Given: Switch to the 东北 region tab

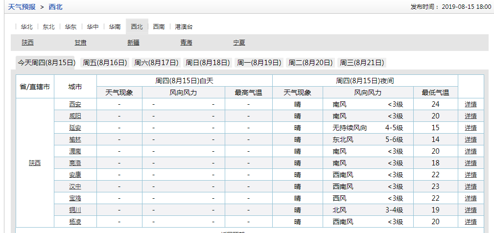Looking at the screenshot, I should (x=49, y=27).
